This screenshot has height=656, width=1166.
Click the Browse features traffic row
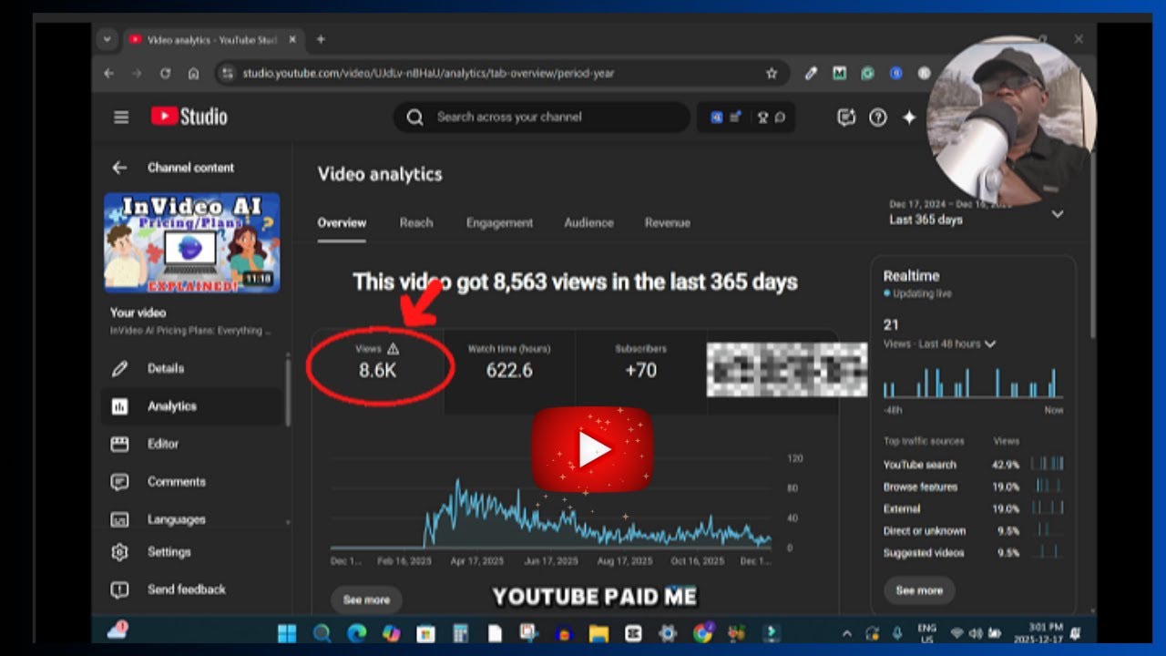[x=973, y=487]
